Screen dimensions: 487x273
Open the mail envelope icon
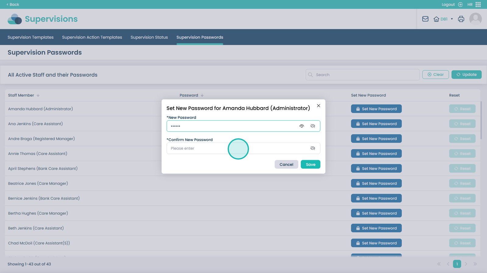(x=425, y=19)
